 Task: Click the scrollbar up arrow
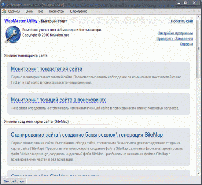coord(198,17)
